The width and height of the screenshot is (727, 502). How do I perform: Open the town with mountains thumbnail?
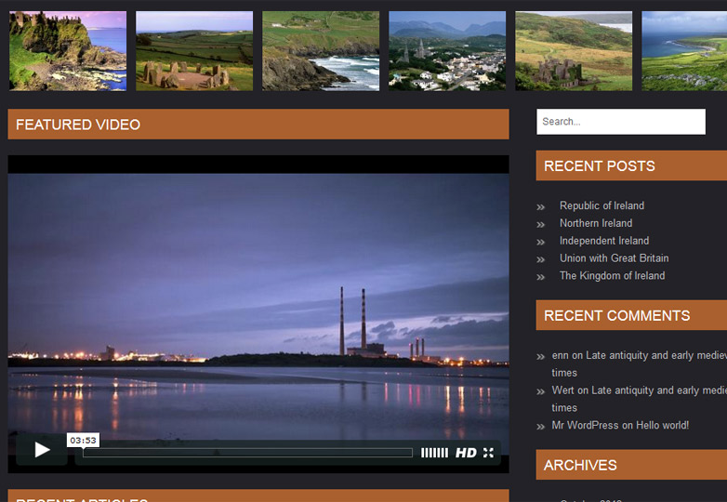pos(447,51)
